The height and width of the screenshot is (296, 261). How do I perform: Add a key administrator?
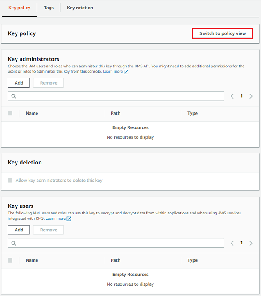tap(19, 83)
